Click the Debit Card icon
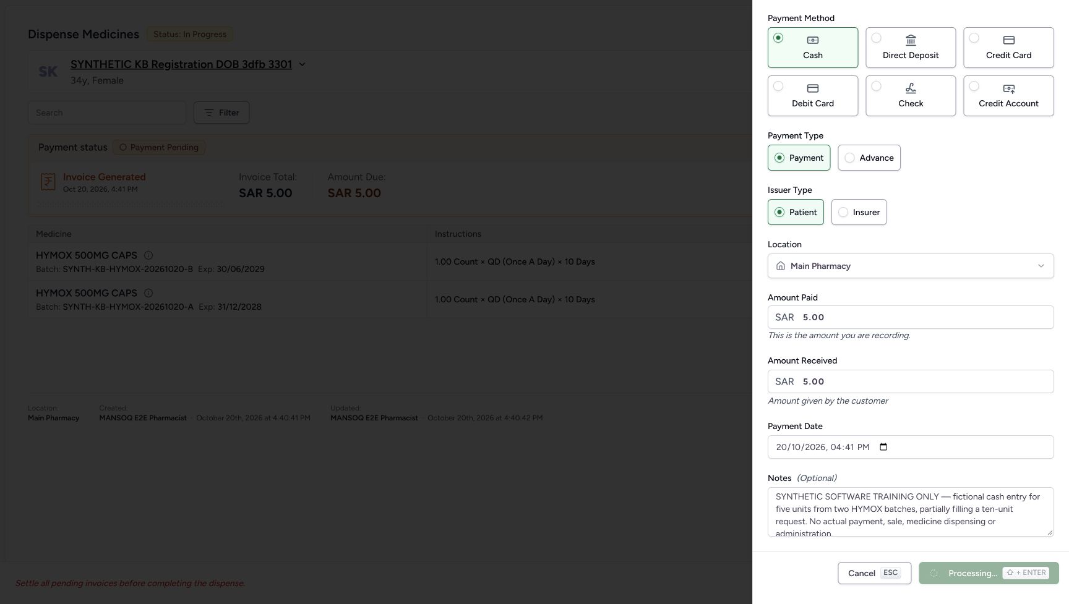The image size is (1069, 604). (x=813, y=88)
